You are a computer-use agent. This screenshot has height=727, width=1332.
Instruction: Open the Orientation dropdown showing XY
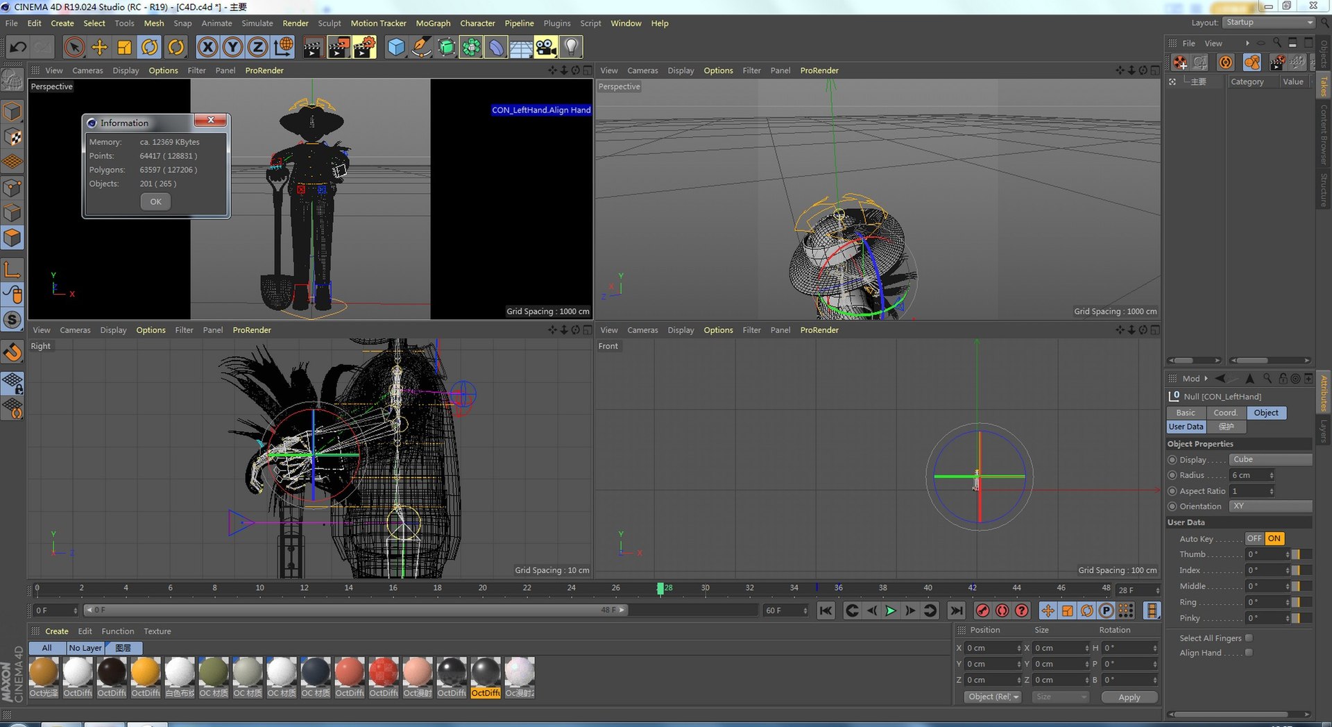pyautogui.click(x=1270, y=506)
